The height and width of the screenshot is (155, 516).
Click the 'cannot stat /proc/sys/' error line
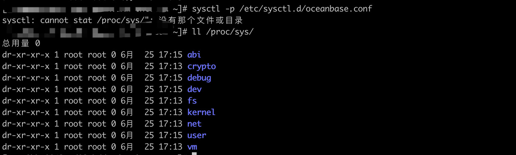(123, 20)
